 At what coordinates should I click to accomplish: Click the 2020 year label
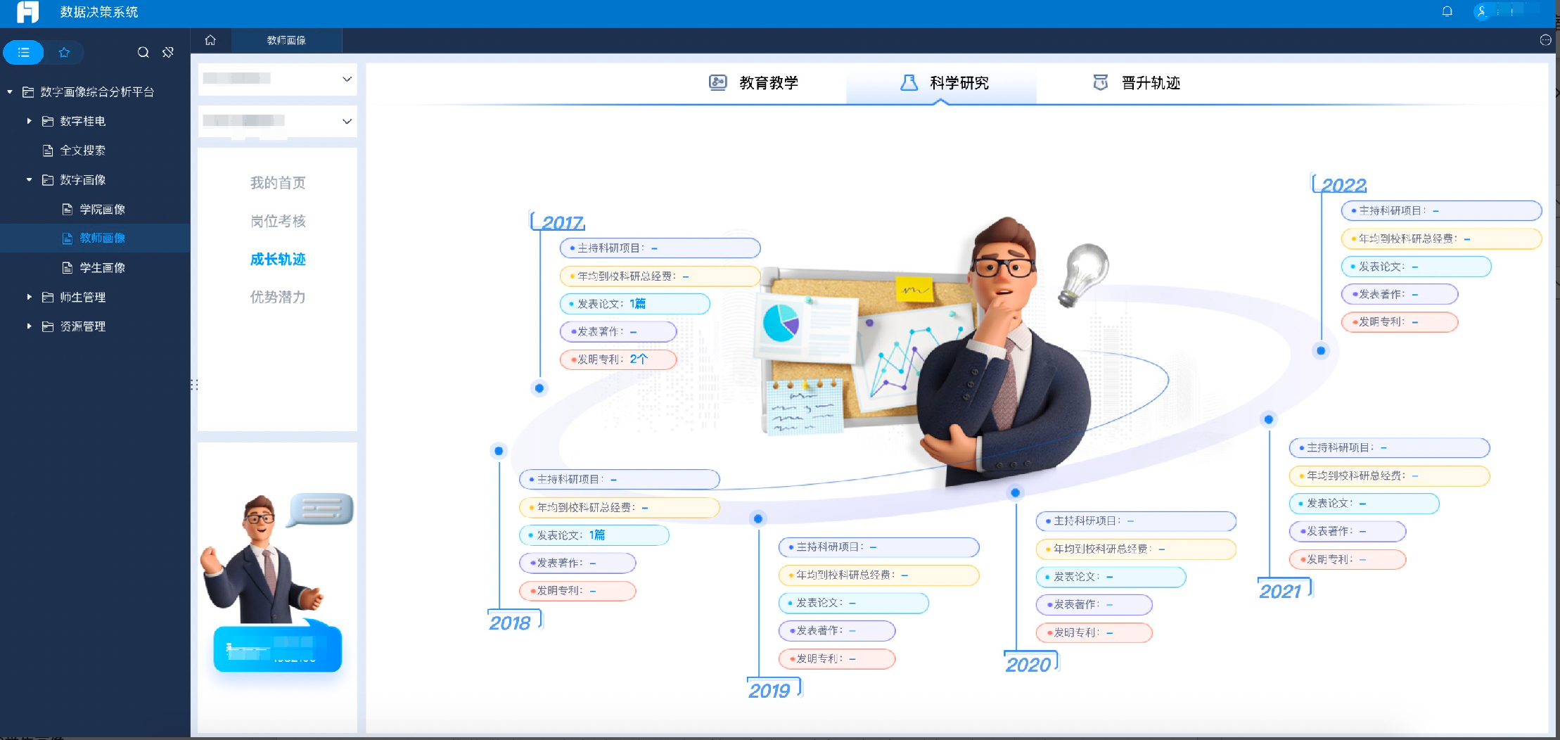click(1028, 665)
